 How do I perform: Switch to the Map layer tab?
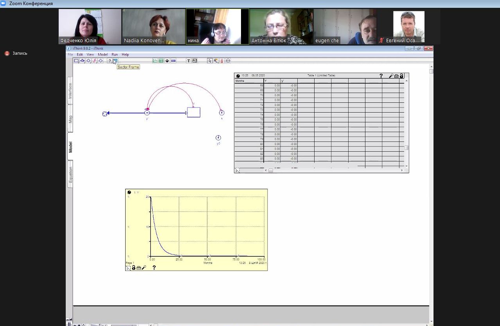[x=70, y=119]
